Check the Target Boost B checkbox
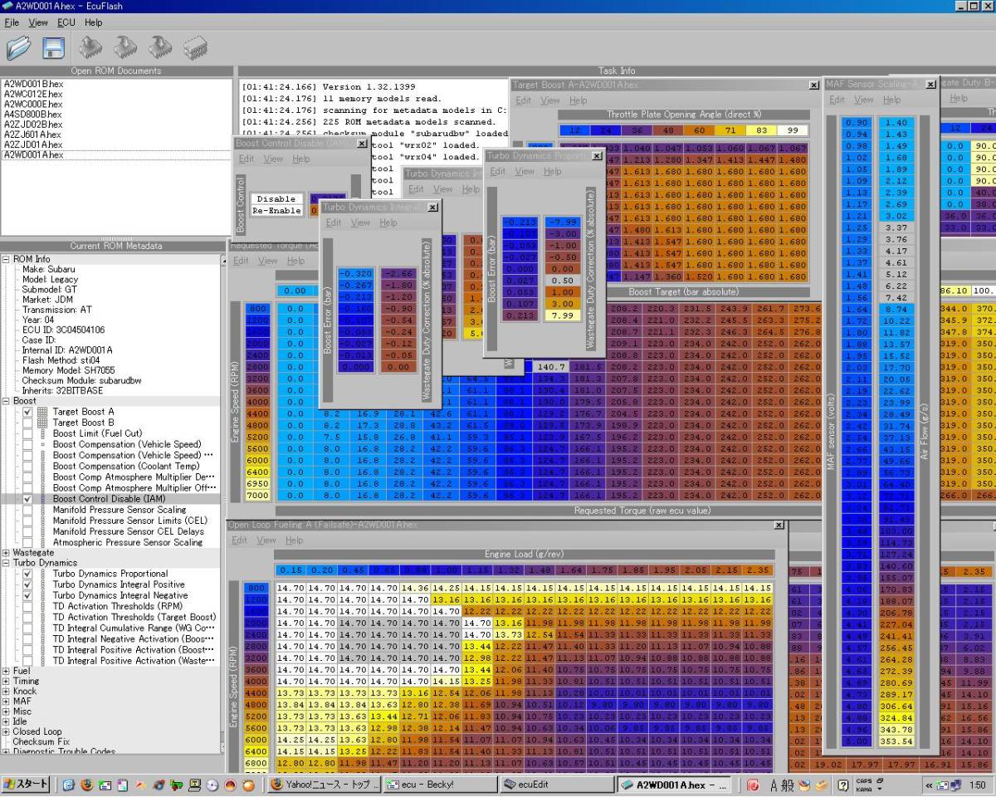996x797 pixels. [27, 423]
